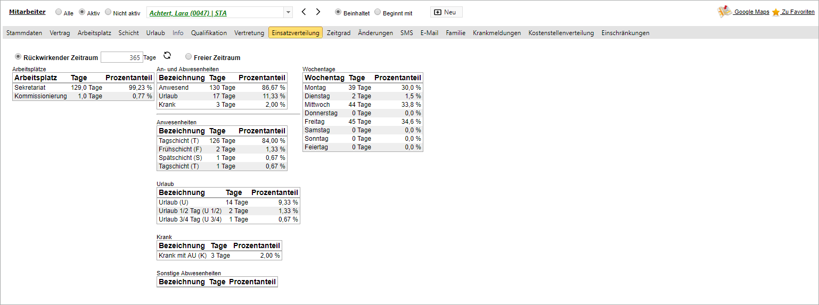Click the Dienstag row in Wochentage
The width and height of the screenshot is (819, 305).
pos(363,96)
